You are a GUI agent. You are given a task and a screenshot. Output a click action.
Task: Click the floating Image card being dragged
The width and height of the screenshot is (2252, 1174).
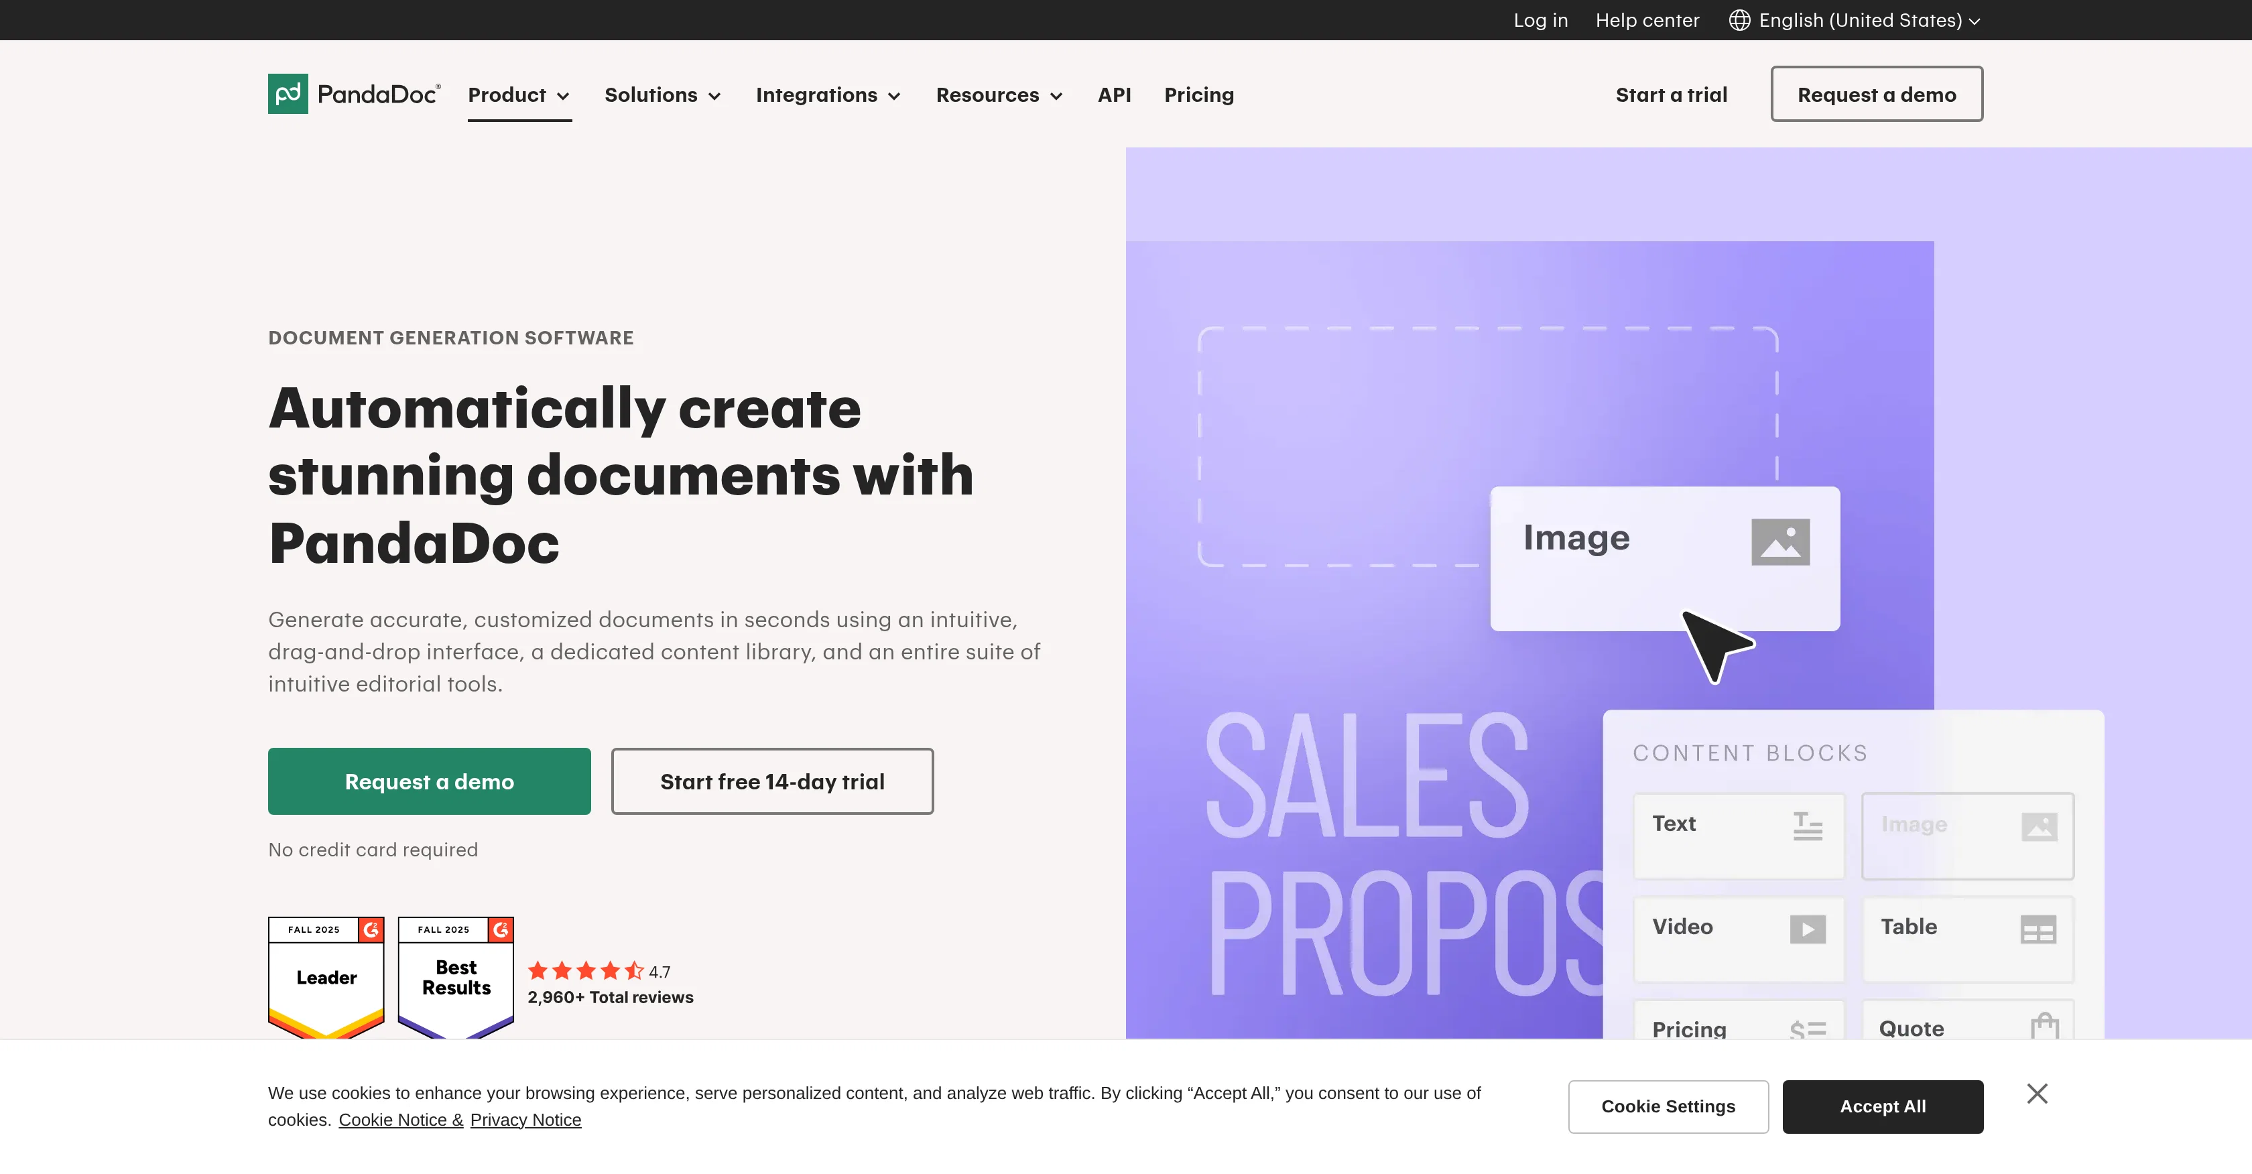[x=1664, y=558]
